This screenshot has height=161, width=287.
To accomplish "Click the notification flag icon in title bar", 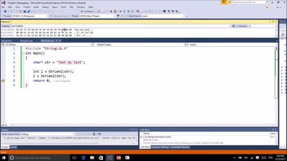I will 224,2.
